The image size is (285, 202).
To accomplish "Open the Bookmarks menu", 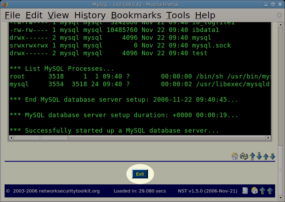I will 136,15.
